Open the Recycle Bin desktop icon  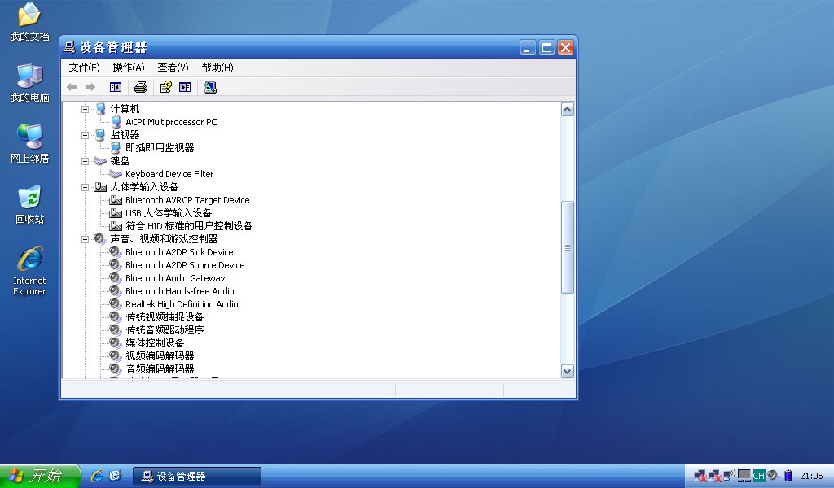pos(29,204)
